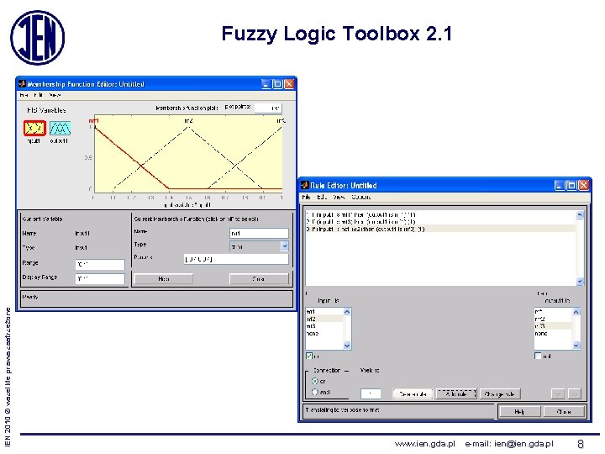
Task: Select 'none' in the input1 list
Action: pyautogui.click(x=324, y=334)
